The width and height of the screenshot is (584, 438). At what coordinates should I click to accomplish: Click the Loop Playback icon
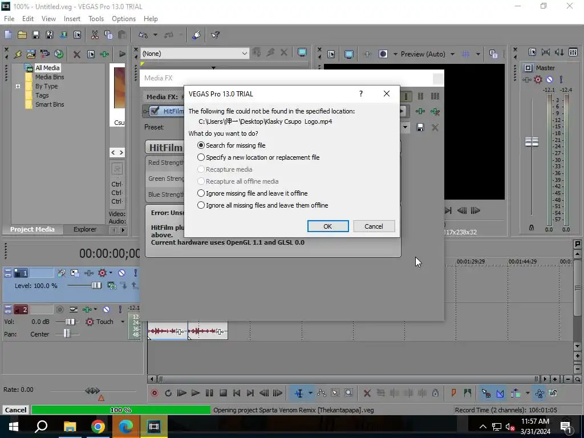[168, 393]
